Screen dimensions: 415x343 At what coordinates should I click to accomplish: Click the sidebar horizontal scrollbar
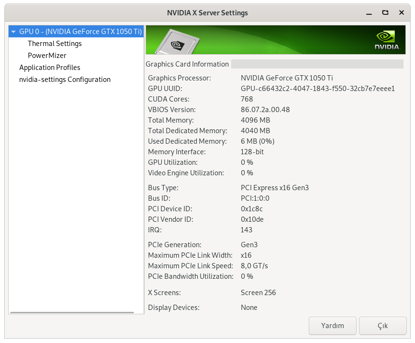[72, 312]
